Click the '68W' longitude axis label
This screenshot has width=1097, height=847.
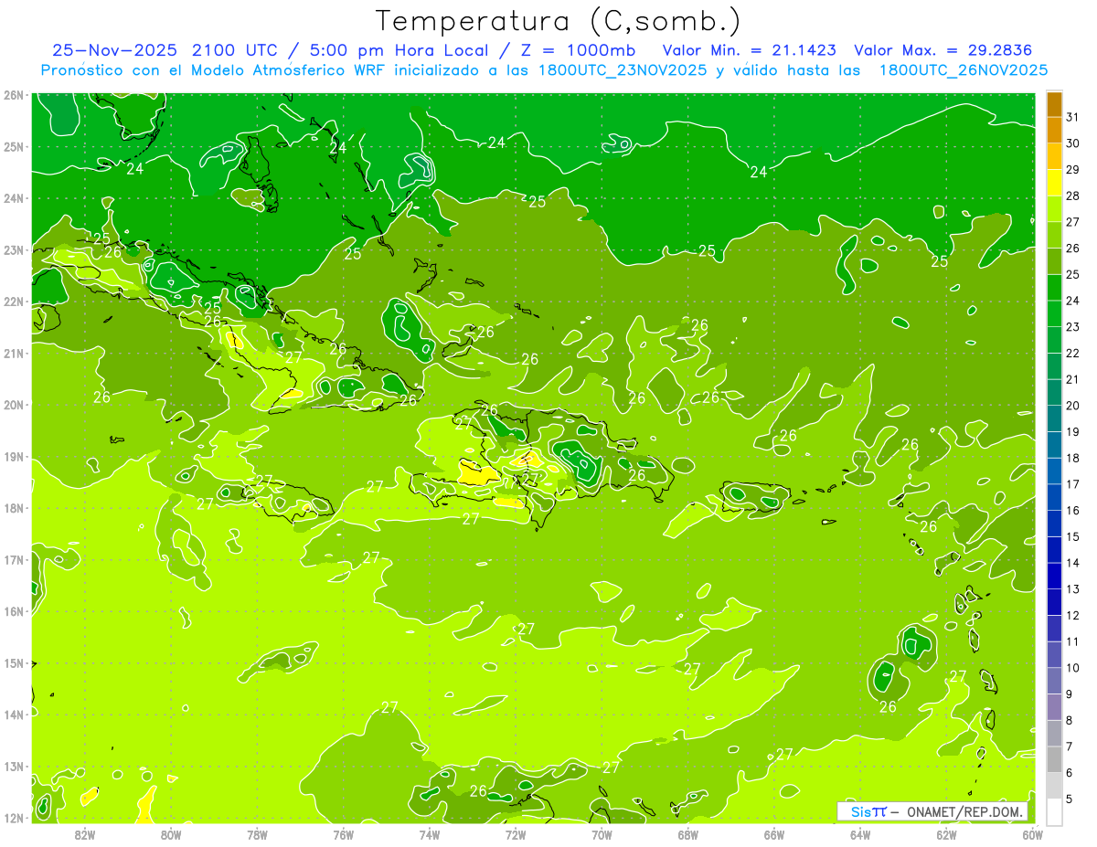click(687, 834)
